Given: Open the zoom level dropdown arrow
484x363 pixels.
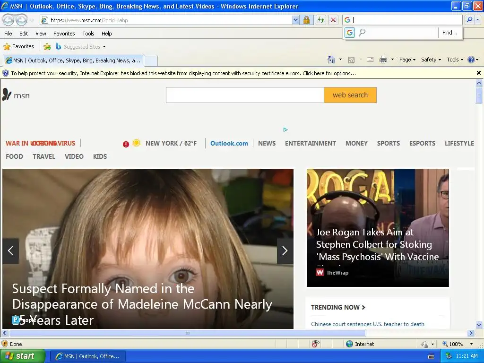Looking at the screenshot, I should pos(471,344).
